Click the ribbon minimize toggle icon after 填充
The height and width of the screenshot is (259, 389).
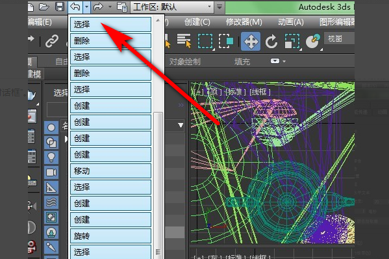pos(275,61)
